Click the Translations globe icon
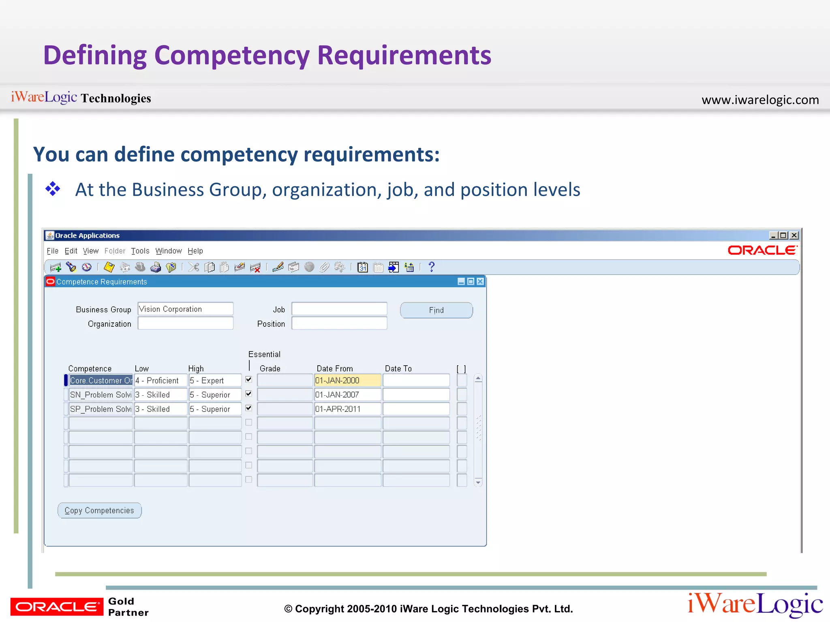830x622 pixels. [x=309, y=267]
